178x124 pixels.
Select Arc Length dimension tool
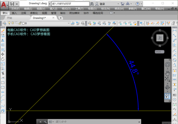pyautogui.click(x=174, y=40)
